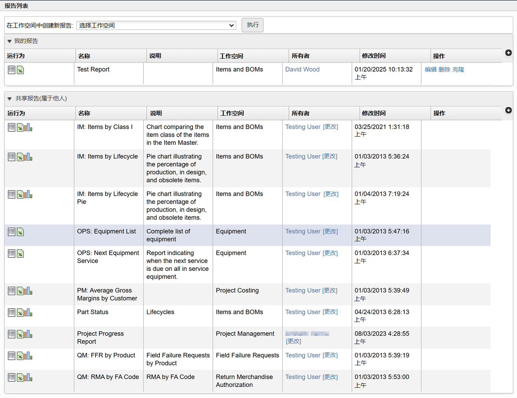Screen dimensions: 517x398
Task: Open the 选择工作空间 workspace dropdown
Action: coord(156,26)
